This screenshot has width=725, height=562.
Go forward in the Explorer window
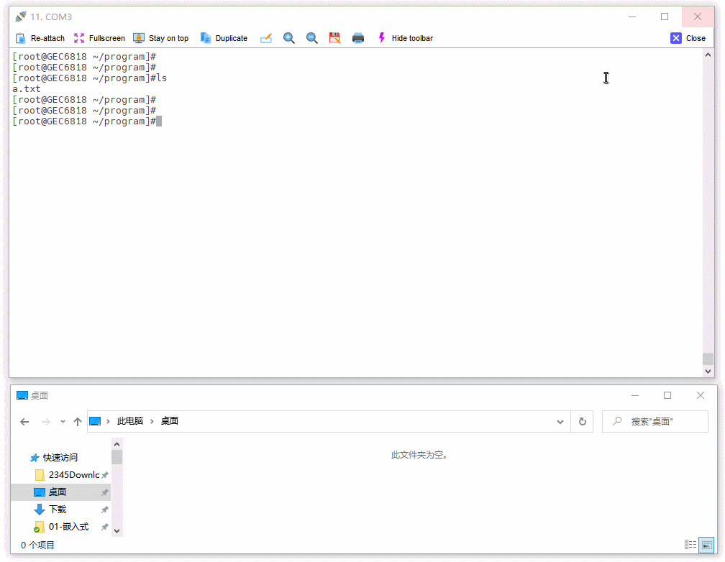pyautogui.click(x=46, y=421)
